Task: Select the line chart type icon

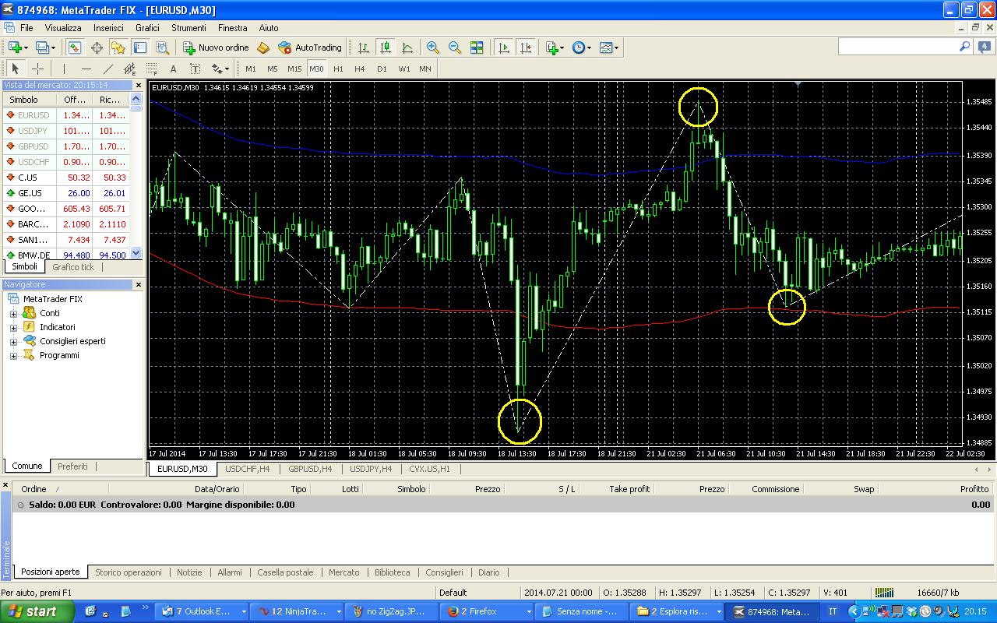Action: click(407, 48)
